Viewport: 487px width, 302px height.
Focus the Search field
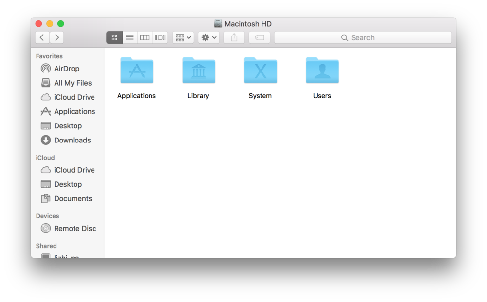[x=363, y=37]
